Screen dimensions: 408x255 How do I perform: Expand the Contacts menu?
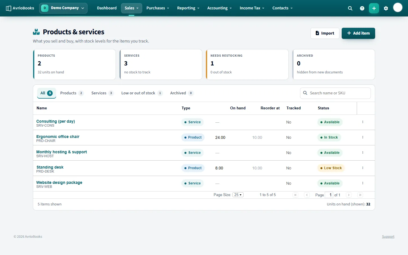(282, 8)
